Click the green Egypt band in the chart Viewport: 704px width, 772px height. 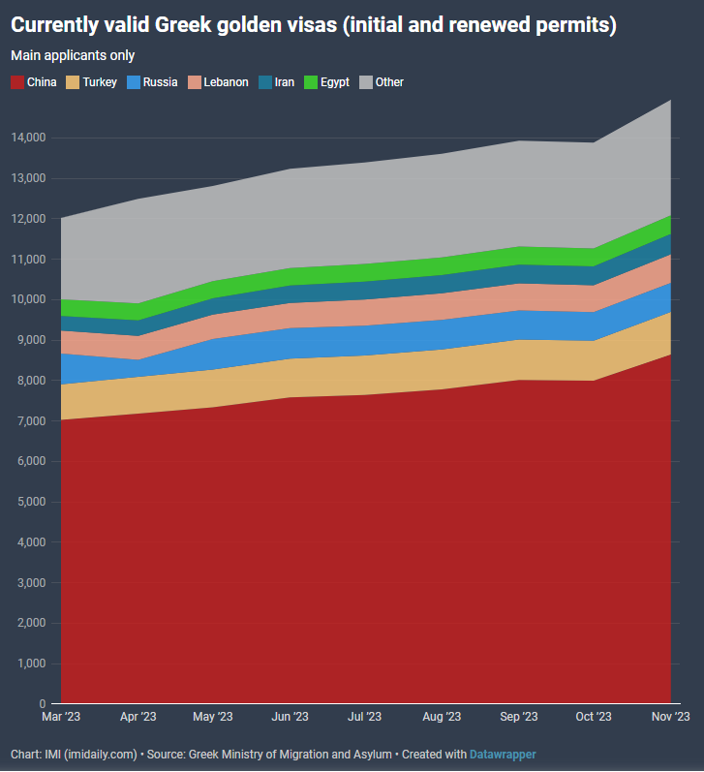coord(366,272)
